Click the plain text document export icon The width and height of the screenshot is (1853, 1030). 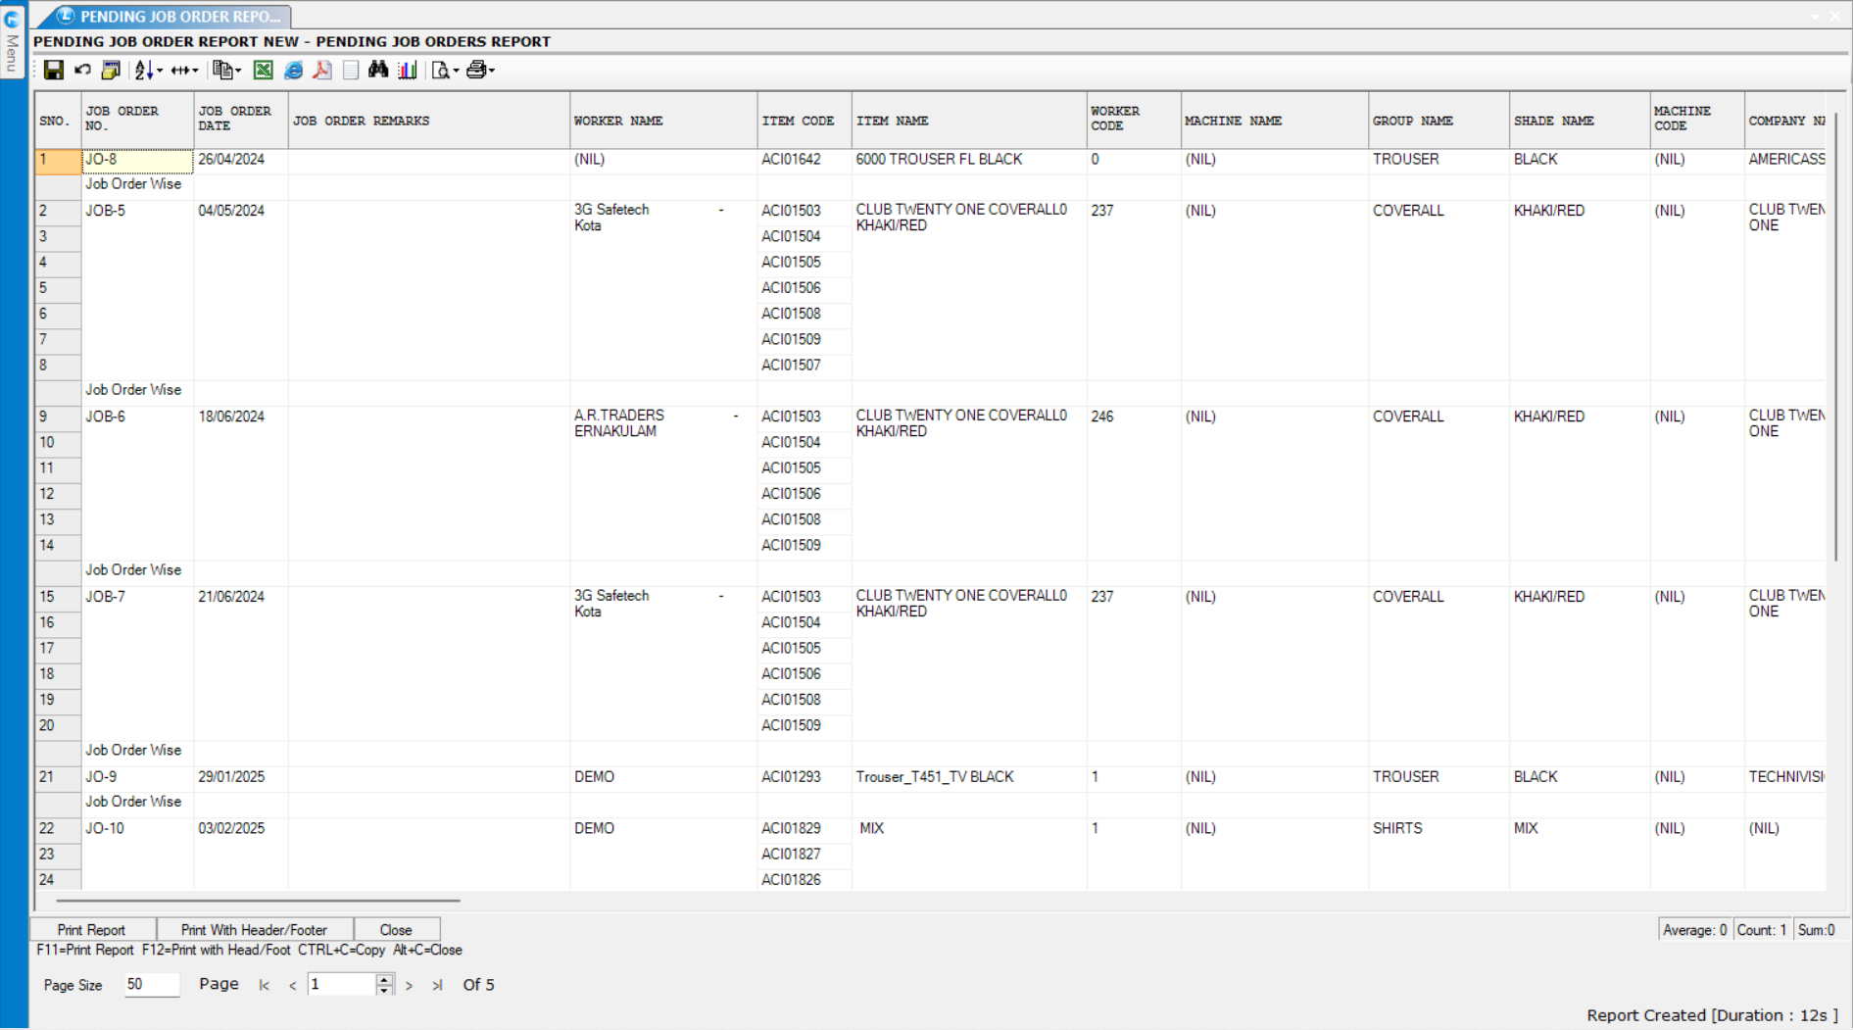click(x=351, y=70)
